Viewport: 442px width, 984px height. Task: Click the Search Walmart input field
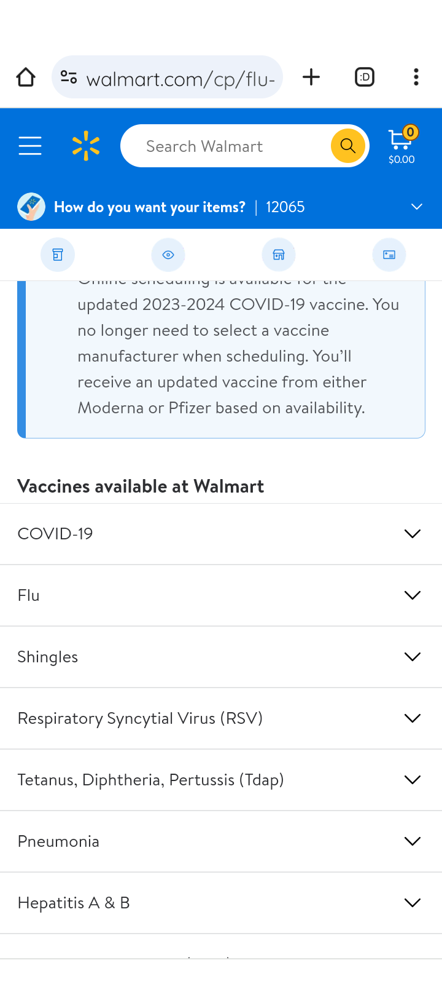coord(227,146)
